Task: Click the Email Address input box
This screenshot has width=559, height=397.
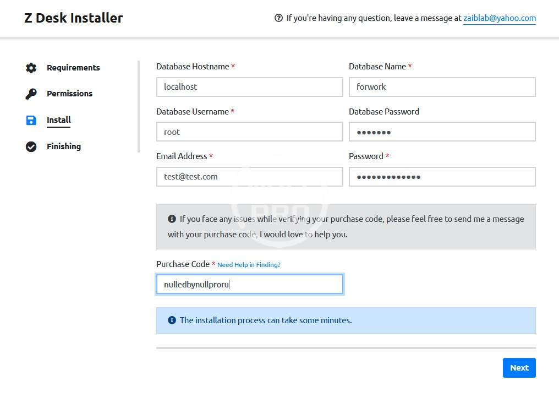Action: (x=250, y=177)
